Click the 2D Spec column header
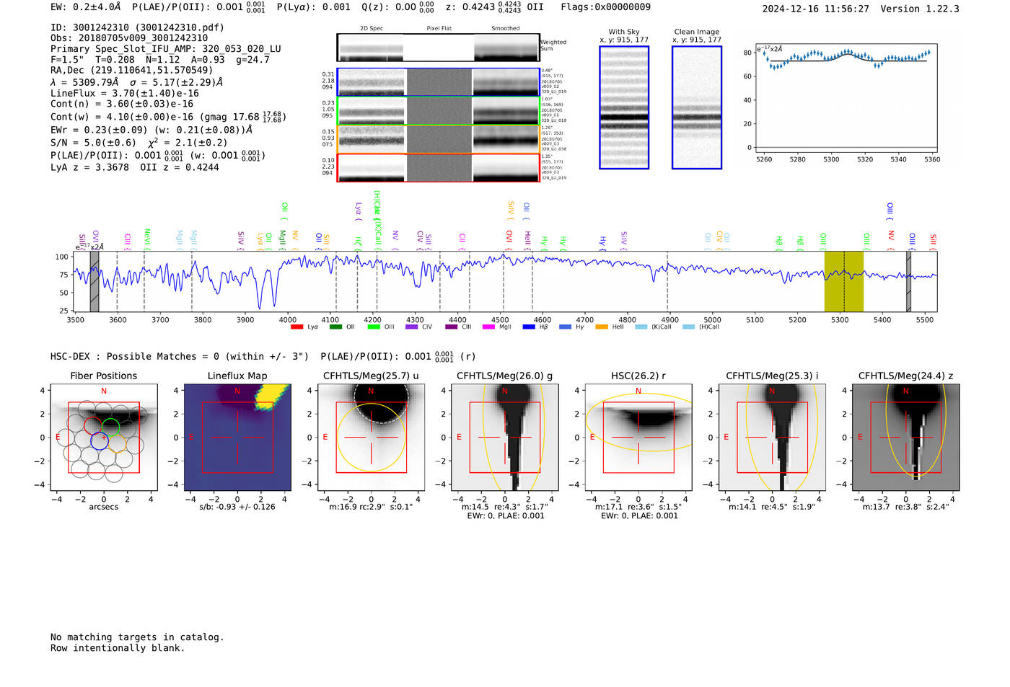This screenshot has width=1010, height=687. tap(372, 29)
